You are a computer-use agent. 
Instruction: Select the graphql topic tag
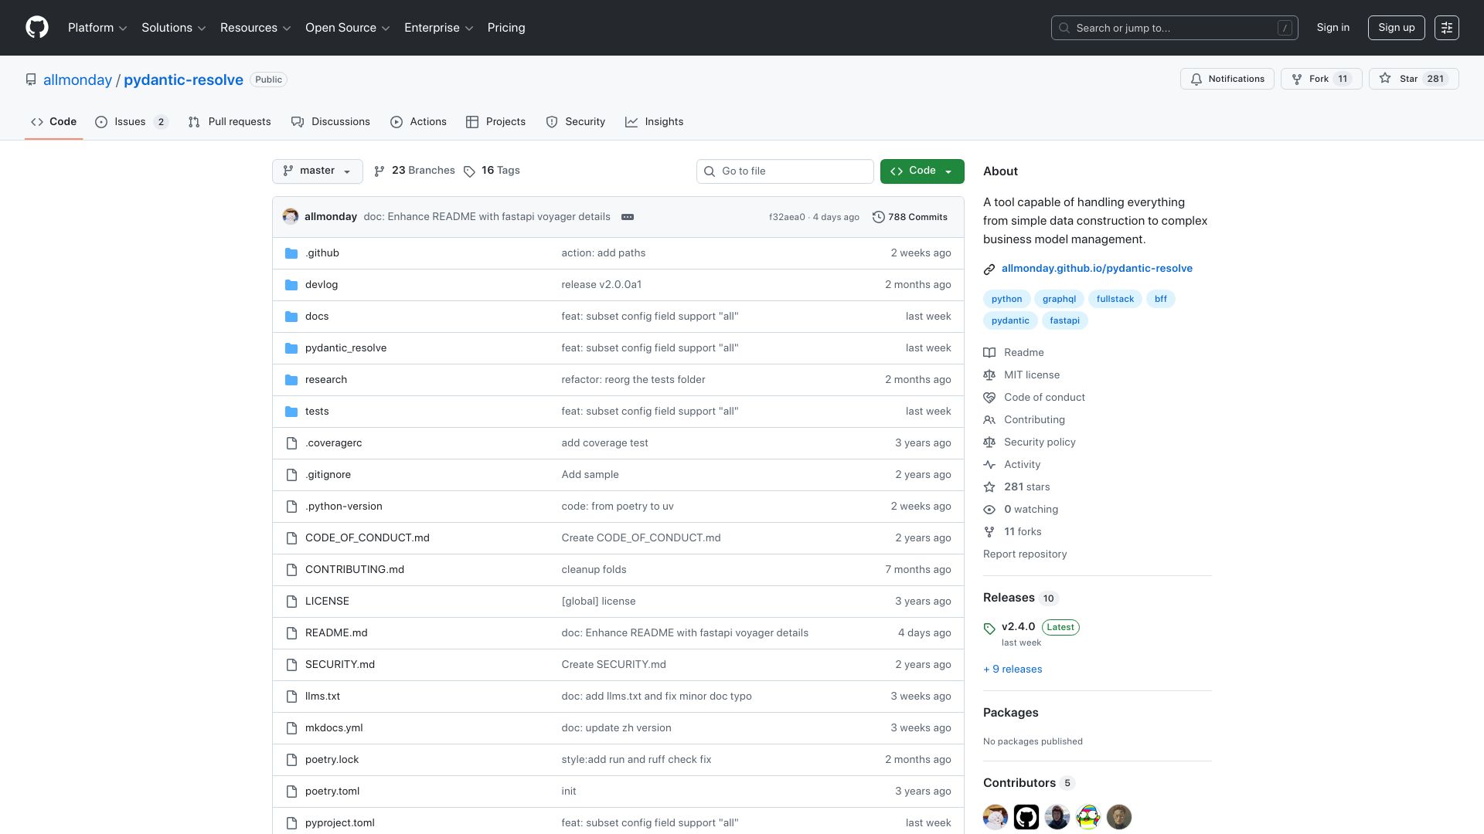[x=1059, y=299]
